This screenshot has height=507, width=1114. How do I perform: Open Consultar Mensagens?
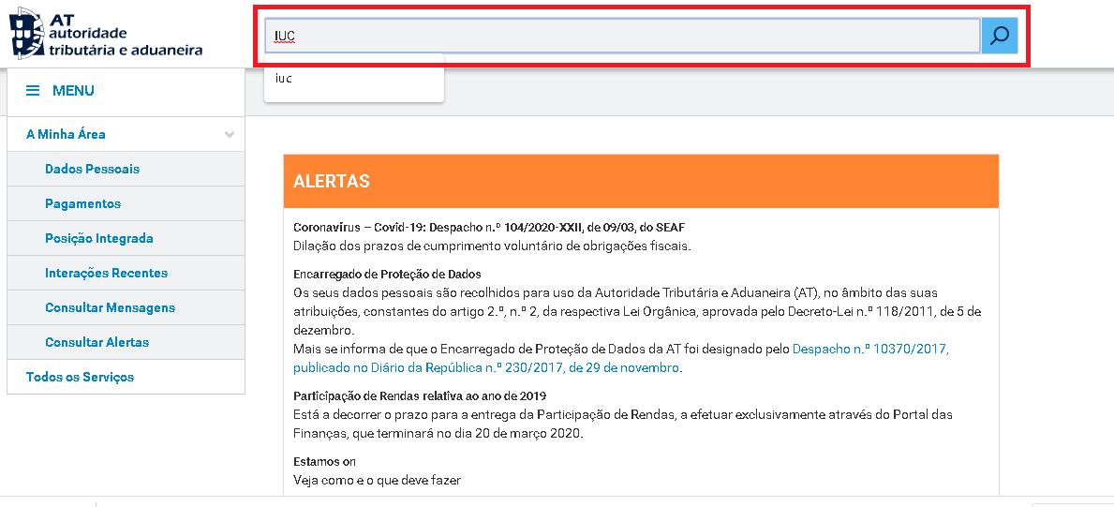click(110, 307)
